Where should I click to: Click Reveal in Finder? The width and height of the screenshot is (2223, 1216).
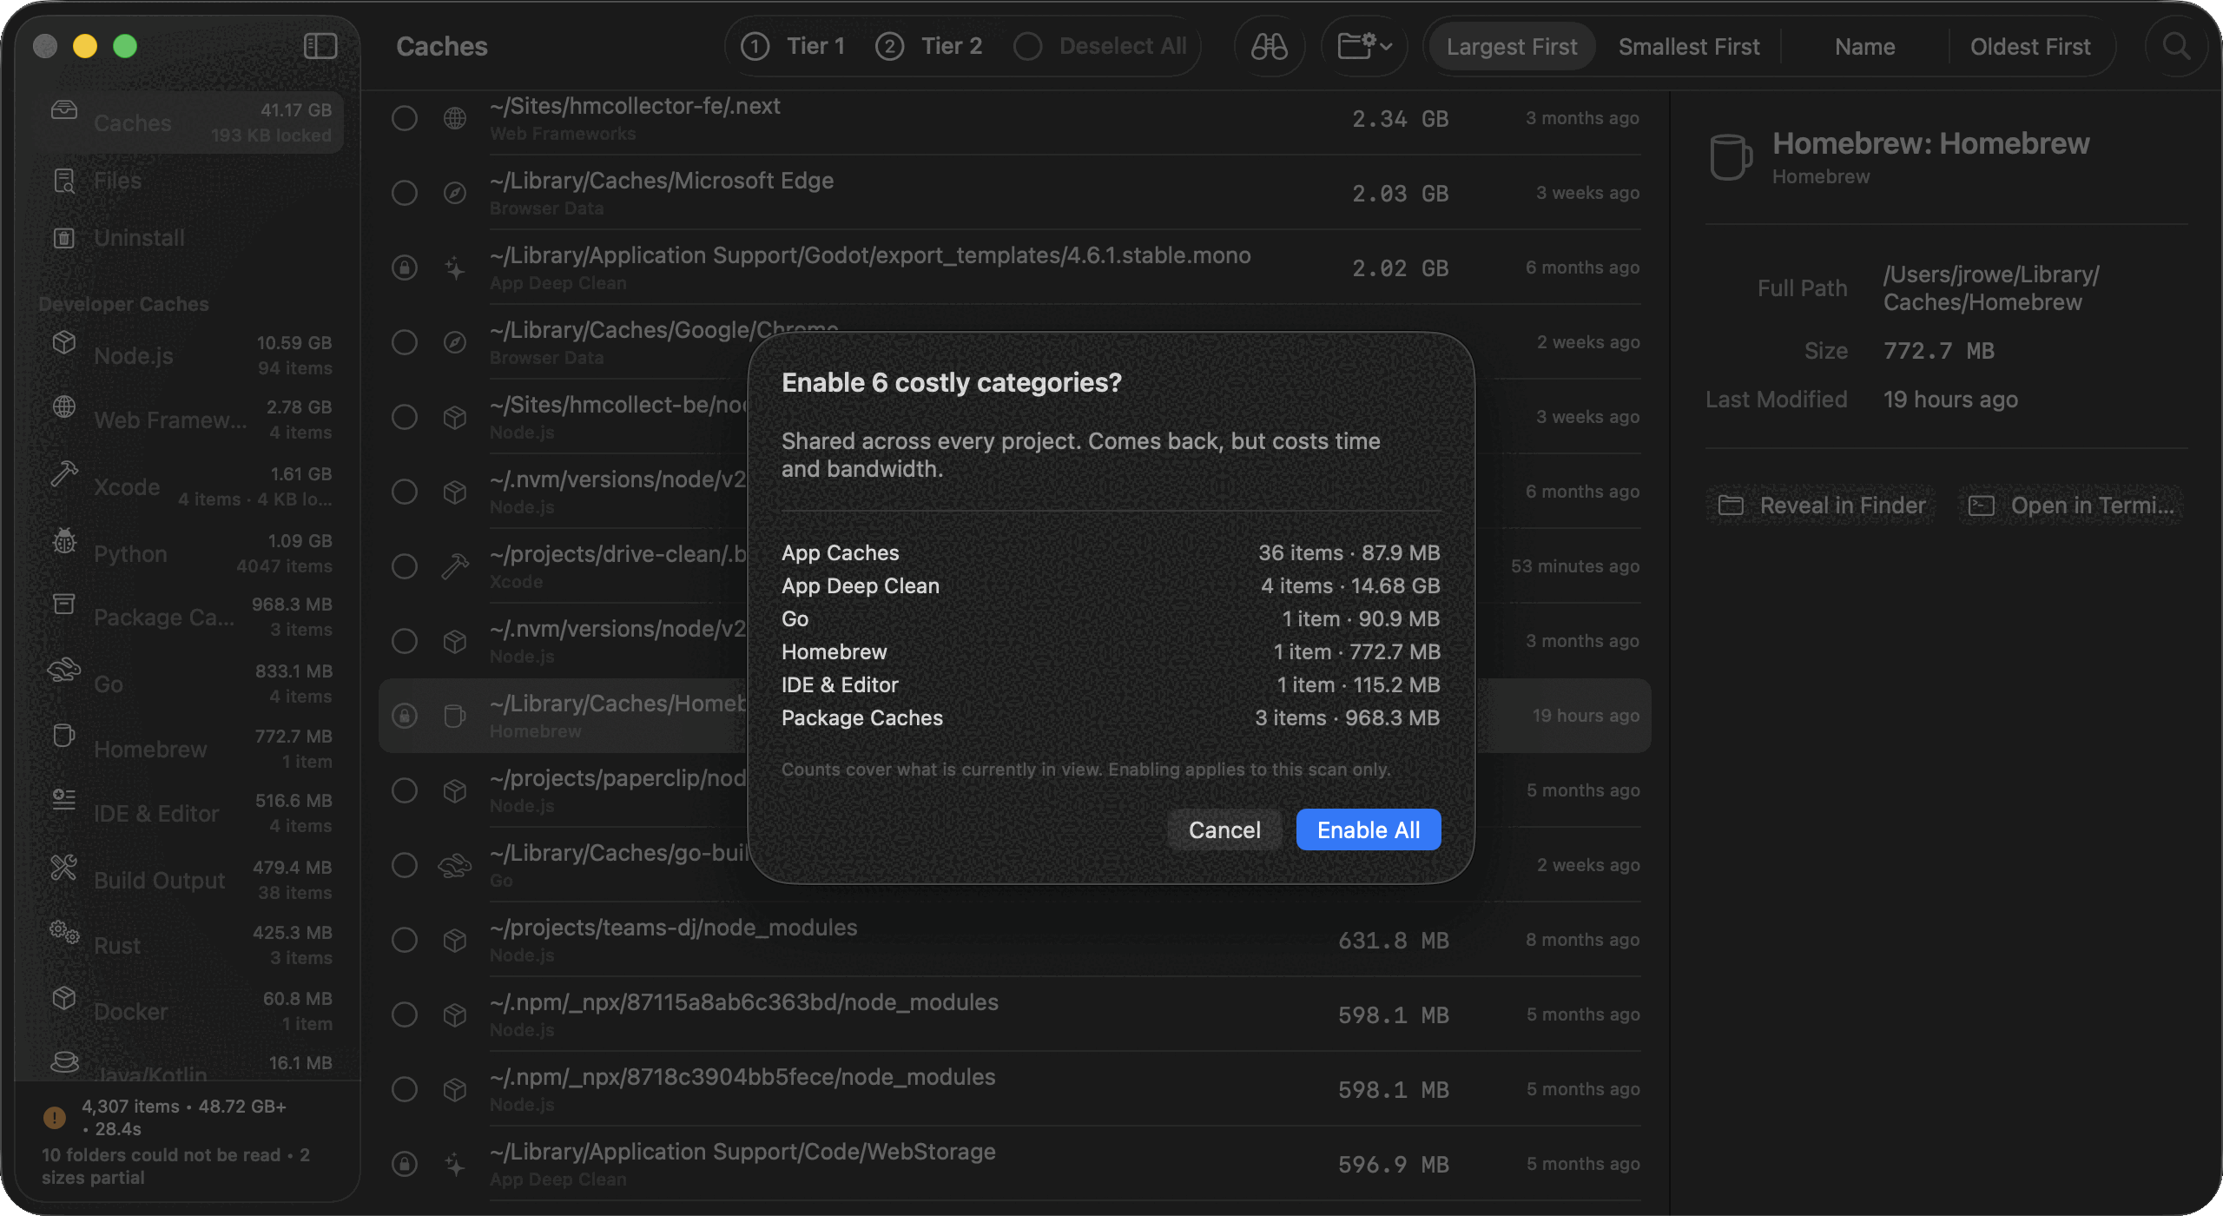pos(1822,506)
